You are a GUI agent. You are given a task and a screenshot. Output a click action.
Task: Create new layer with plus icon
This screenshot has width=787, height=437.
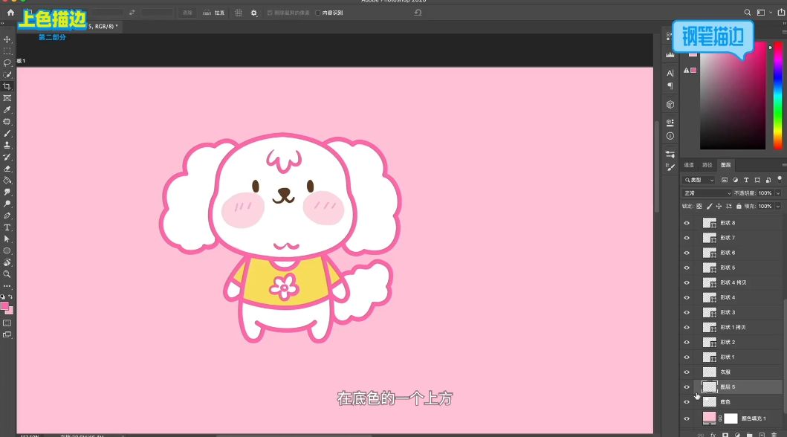pyautogui.click(x=762, y=435)
